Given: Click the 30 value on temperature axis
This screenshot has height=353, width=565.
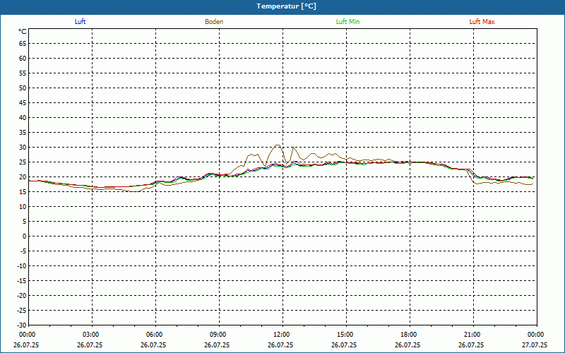Looking at the screenshot, I should pos(23,148).
